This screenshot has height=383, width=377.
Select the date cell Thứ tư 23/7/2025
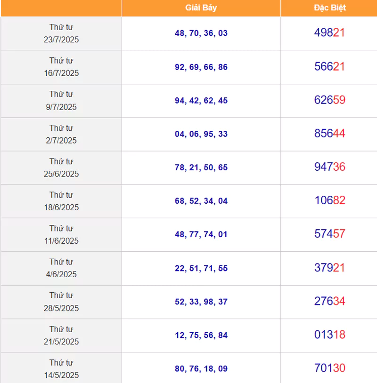point(61,33)
